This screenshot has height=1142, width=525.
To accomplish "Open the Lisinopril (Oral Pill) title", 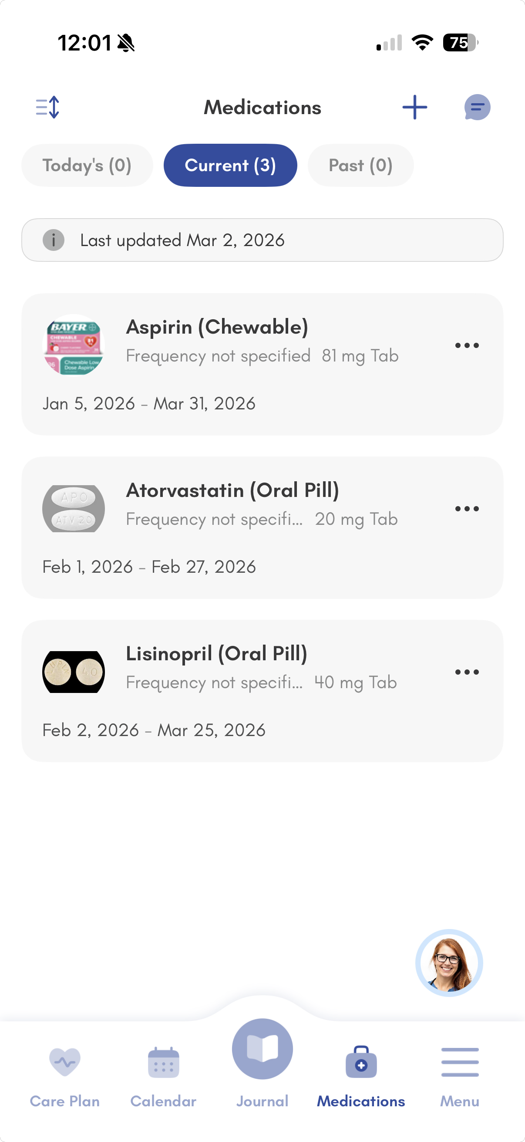I will (x=217, y=653).
